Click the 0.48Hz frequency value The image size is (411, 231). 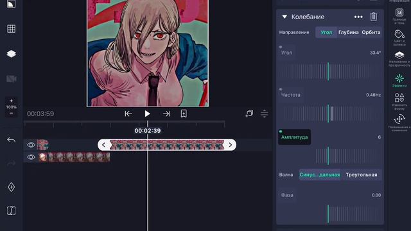[373, 95]
